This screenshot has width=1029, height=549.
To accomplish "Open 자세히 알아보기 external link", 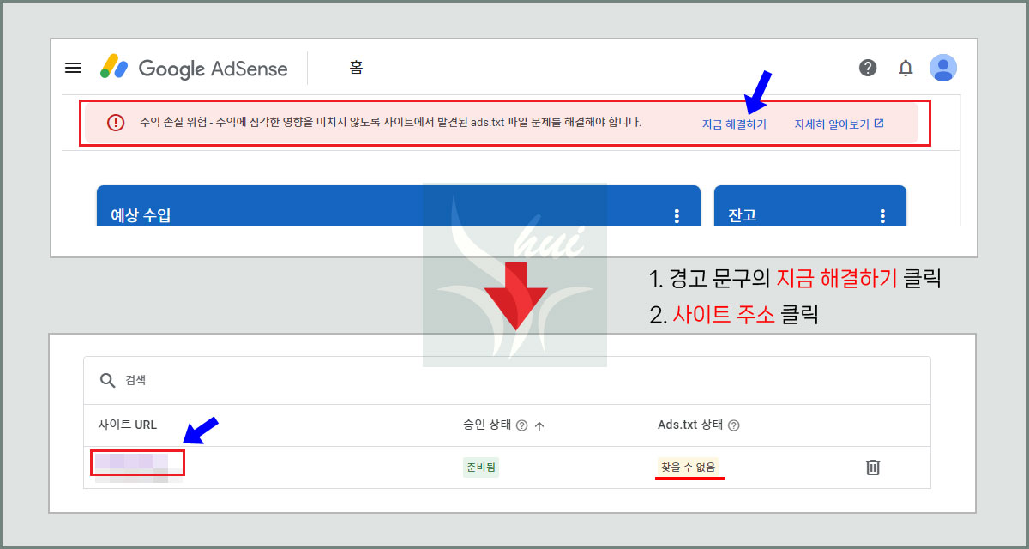I will [x=837, y=123].
